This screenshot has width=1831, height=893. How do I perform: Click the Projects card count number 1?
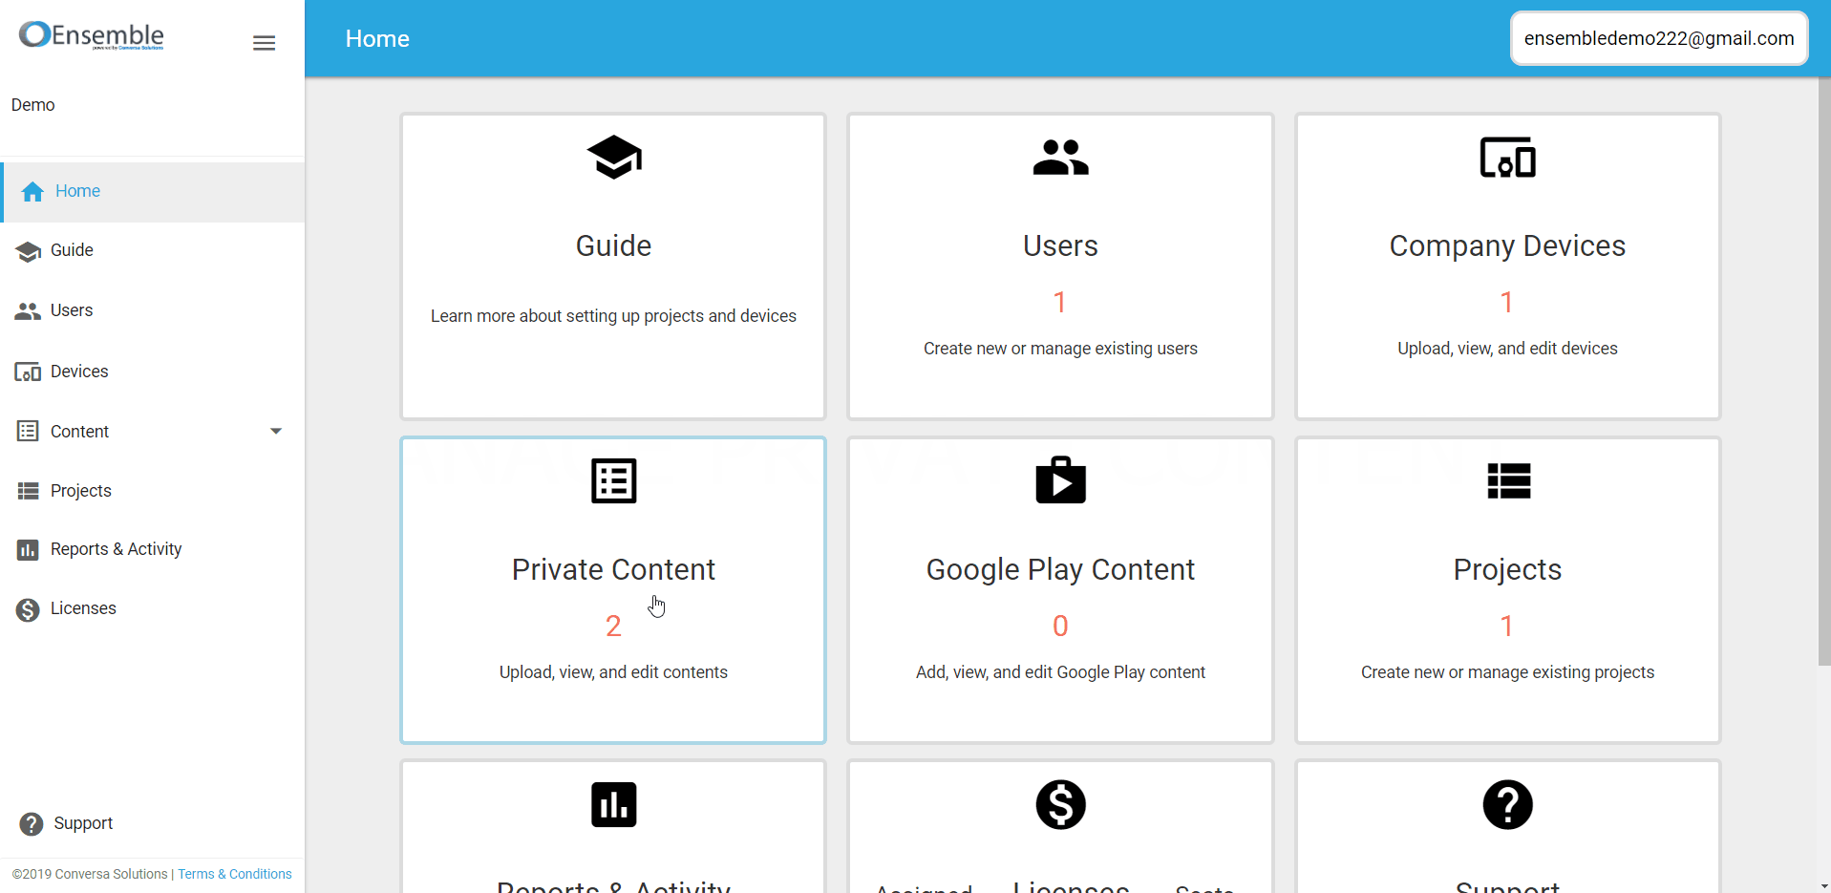pyautogui.click(x=1506, y=627)
